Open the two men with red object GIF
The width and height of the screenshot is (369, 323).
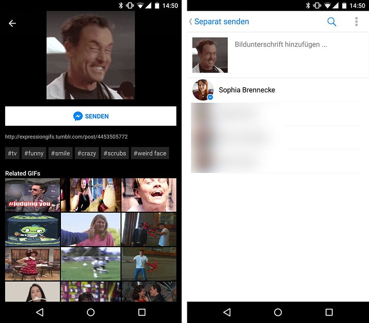pos(149,230)
